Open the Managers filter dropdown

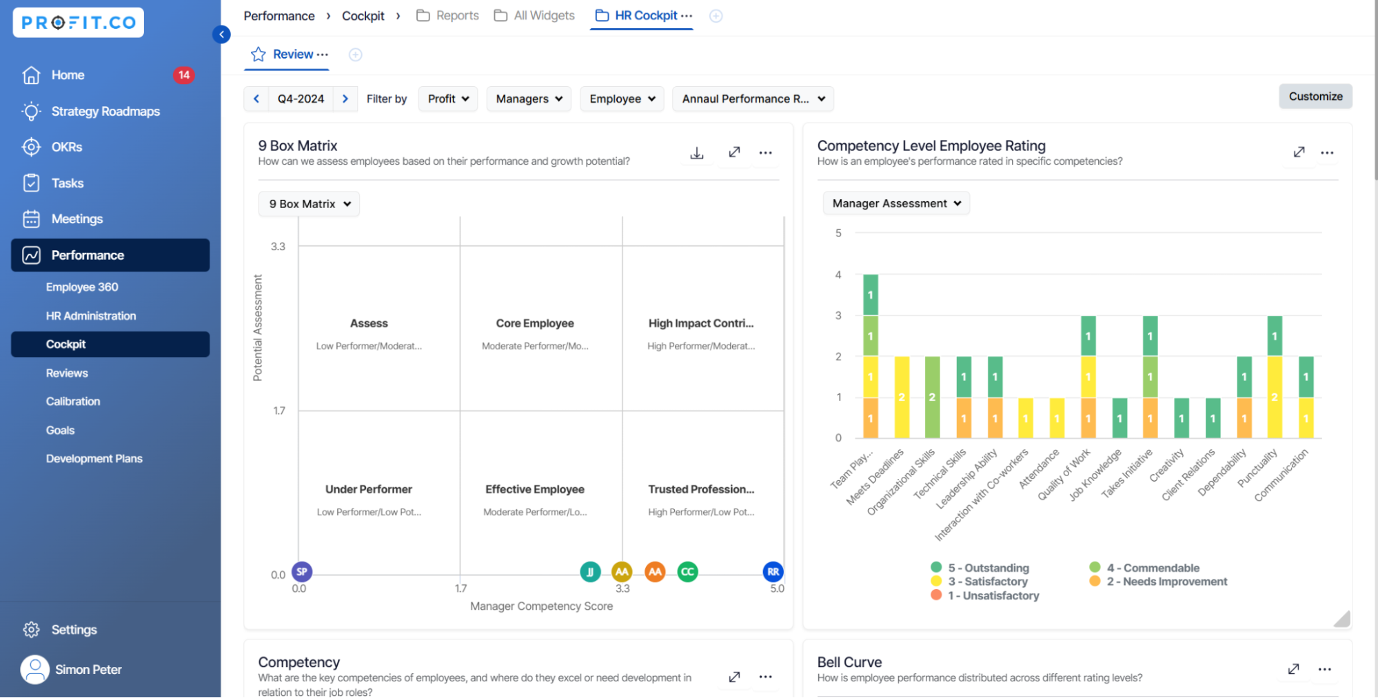point(529,99)
